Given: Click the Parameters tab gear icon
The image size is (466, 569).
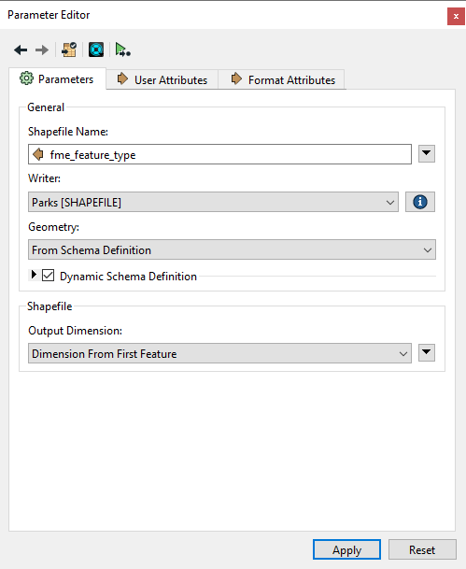Looking at the screenshot, I should (x=26, y=78).
